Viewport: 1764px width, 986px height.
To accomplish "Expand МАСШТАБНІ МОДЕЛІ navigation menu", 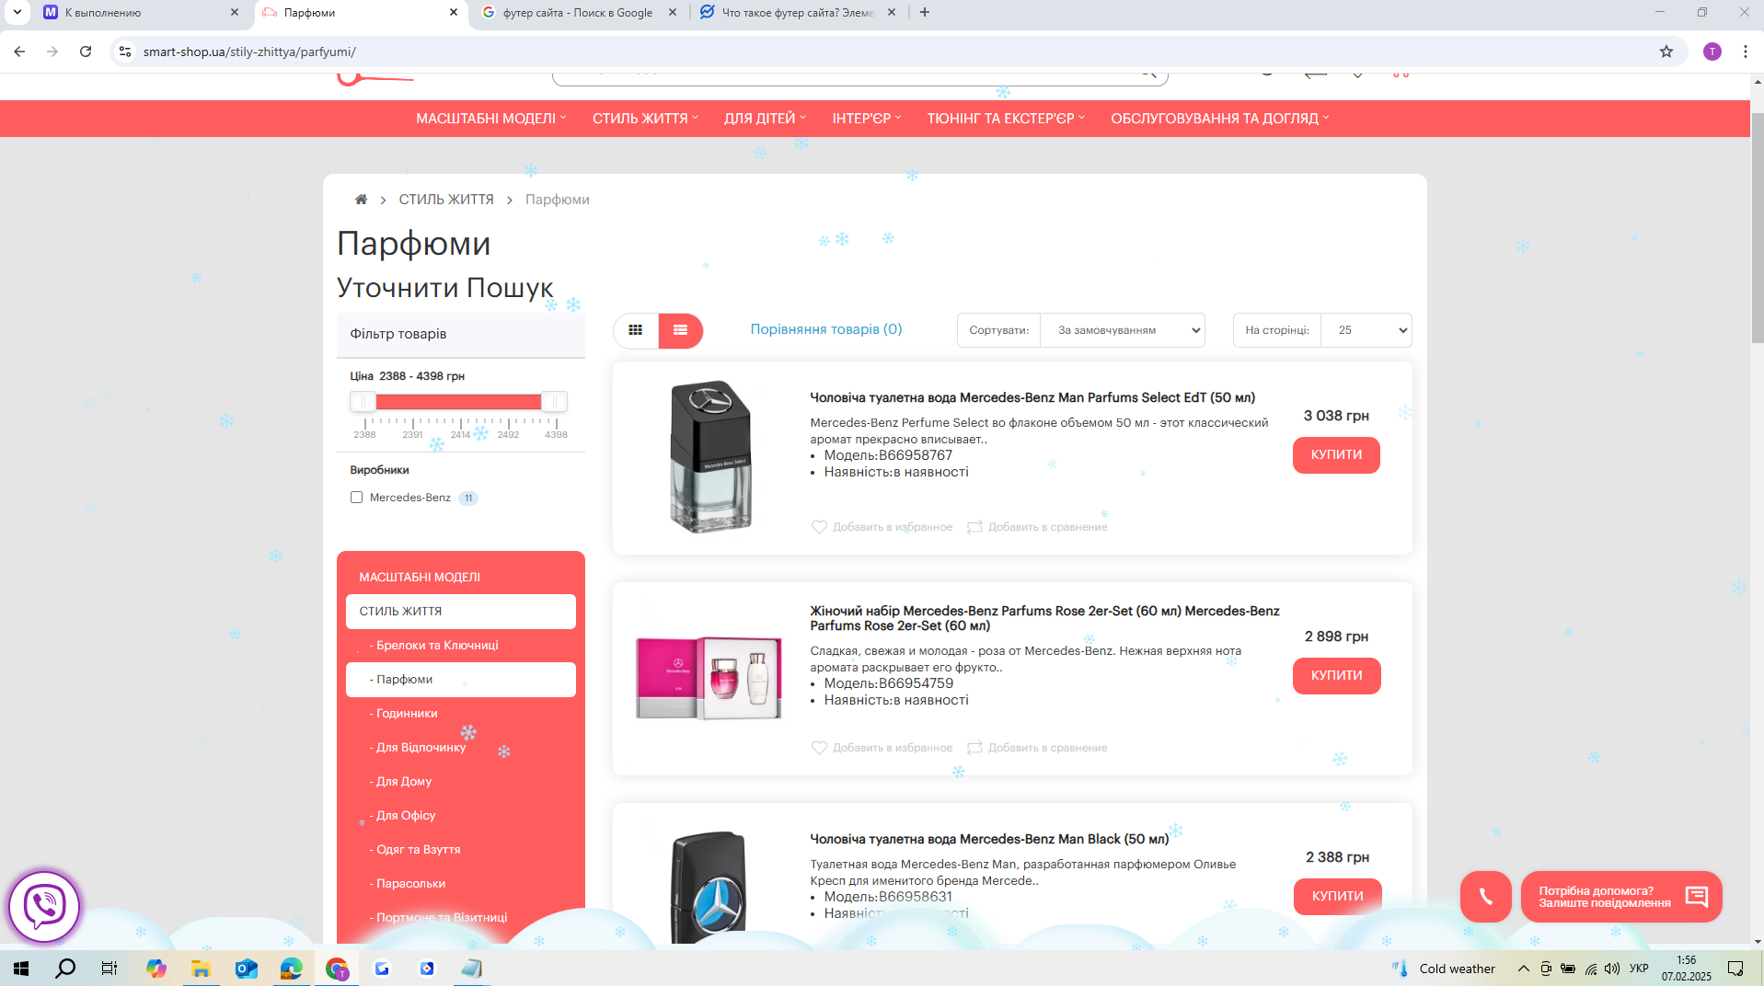I will tap(491, 119).
